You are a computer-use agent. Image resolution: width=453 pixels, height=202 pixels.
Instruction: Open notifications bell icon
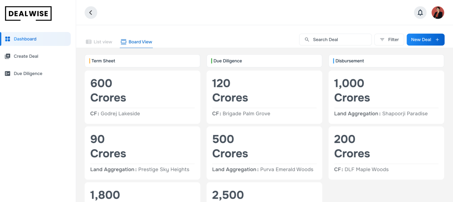[420, 13]
